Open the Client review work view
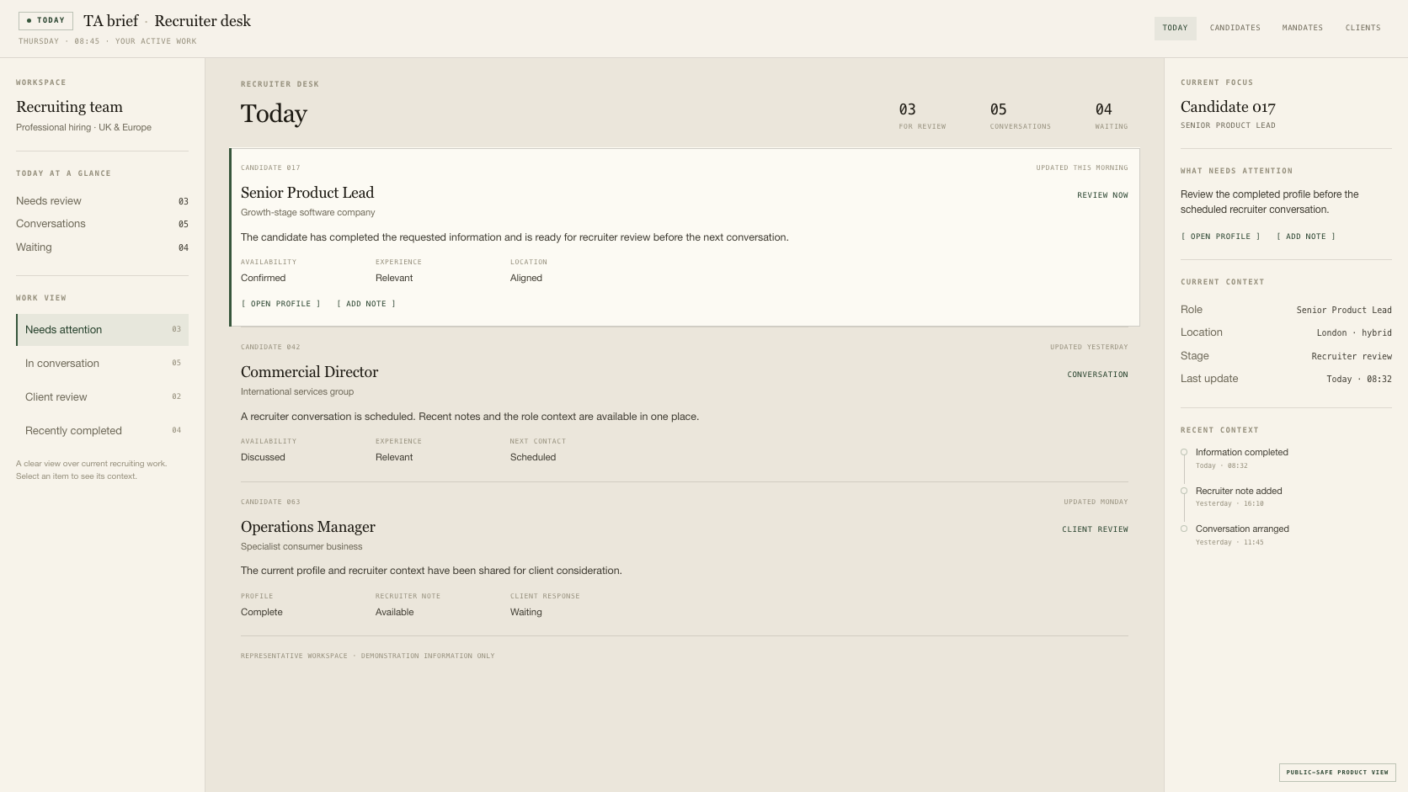This screenshot has height=792, width=1408. pyautogui.click(x=102, y=397)
